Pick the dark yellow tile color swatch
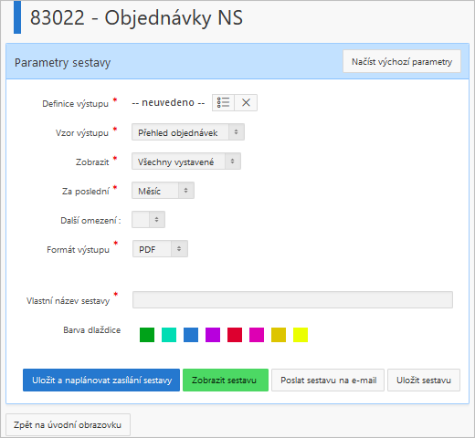475x438 pixels. point(279,335)
